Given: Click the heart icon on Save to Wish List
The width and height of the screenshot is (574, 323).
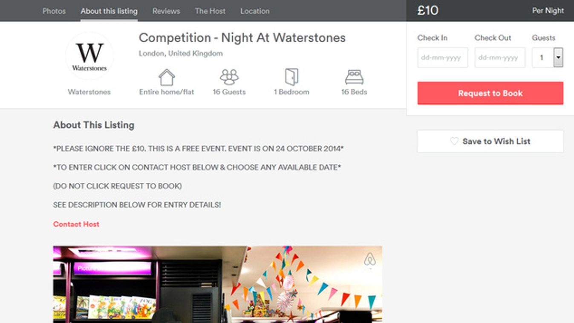Looking at the screenshot, I should [455, 141].
